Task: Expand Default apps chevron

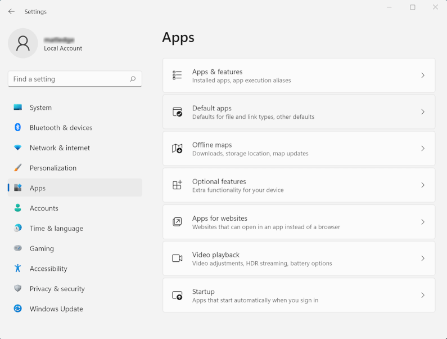Action: [423, 111]
